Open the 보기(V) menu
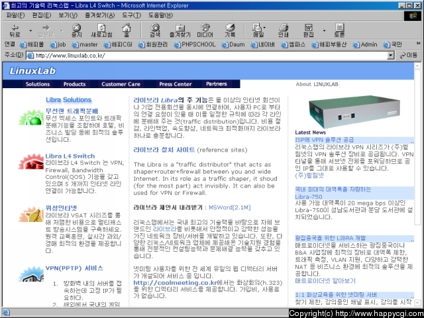Image resolution: width=424 pixels, height=318 pixels. pos(68,15)
